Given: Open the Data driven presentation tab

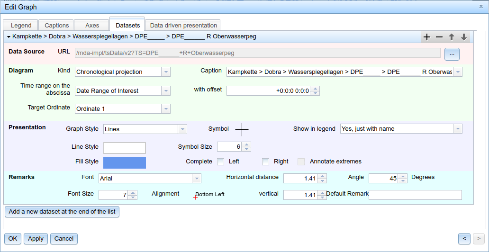Looking at the screenshot, I should [183, 26].
